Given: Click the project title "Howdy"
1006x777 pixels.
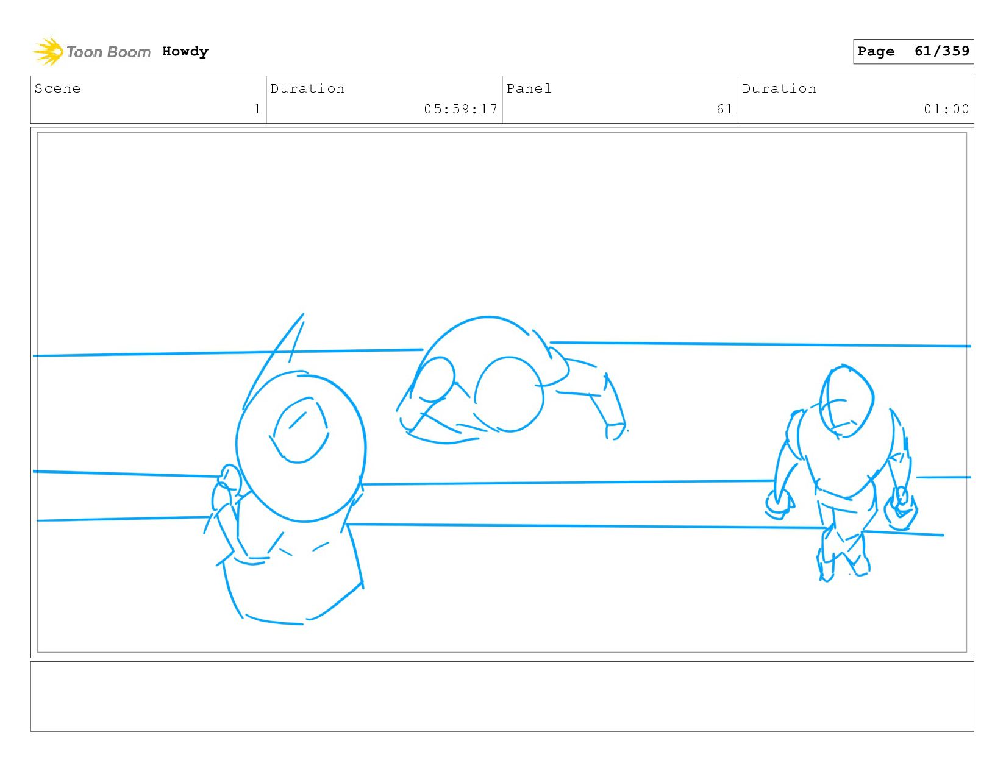Looking at the screenshot, I should click(185, 51).
